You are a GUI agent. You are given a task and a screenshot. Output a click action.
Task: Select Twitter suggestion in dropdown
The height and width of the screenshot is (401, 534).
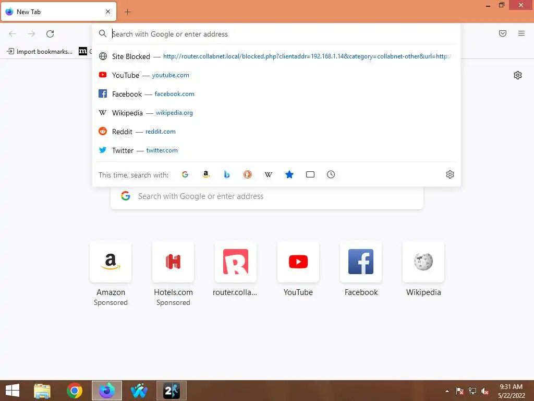[276, 150]
